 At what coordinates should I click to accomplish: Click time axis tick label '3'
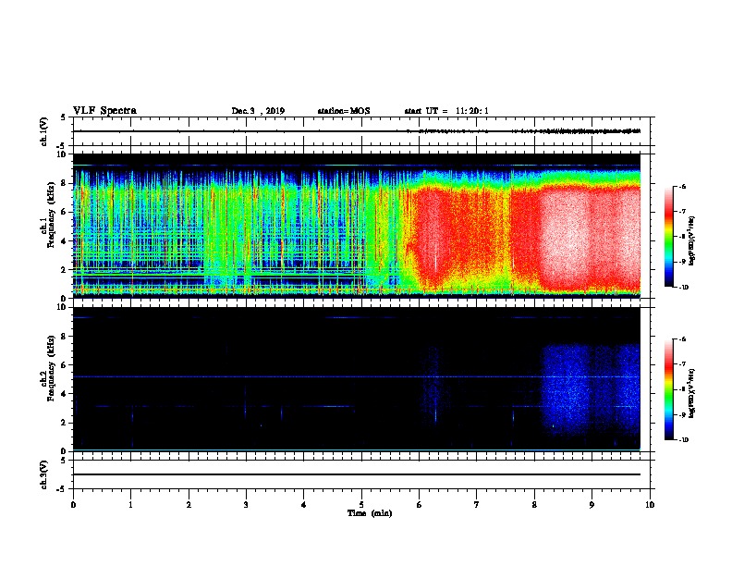(246, 505)
